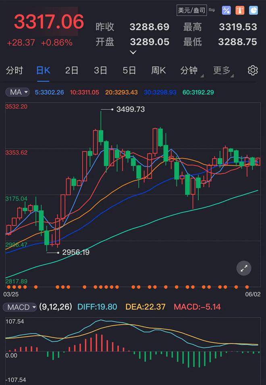Tap the MACD:-5.14 value
The height and width of the screenshot is (385, 266).
[x=197, y=307]
